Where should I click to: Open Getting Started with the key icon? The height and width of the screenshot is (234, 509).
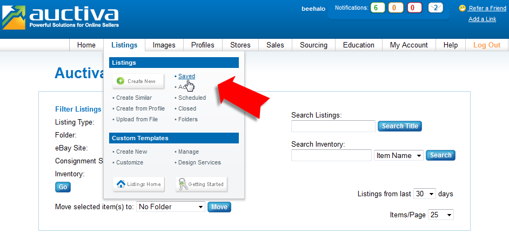coord(201,184)
